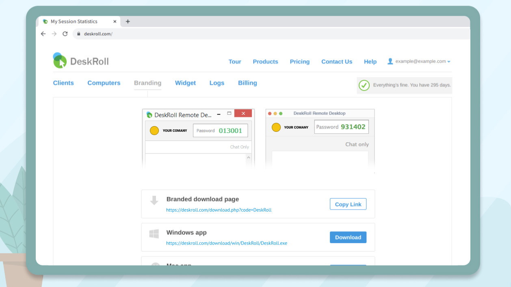This screenshot has height=287, width=511.
Task: Click the download arrow icon
Action: coord(154,200)
